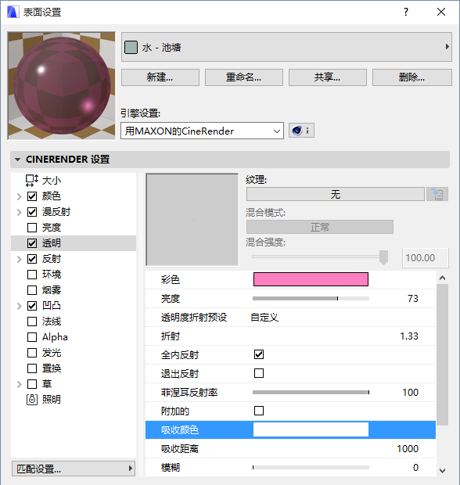Viewport: 460px width, 485px height.
Task: Click the ArchiCAD app icon in title bar
Action: (x=13, y=12)
